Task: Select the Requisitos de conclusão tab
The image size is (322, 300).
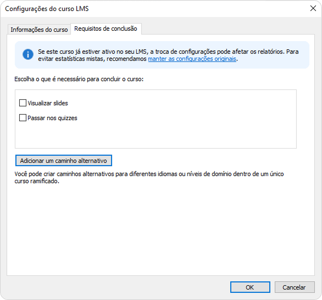Action: point(106,29)
